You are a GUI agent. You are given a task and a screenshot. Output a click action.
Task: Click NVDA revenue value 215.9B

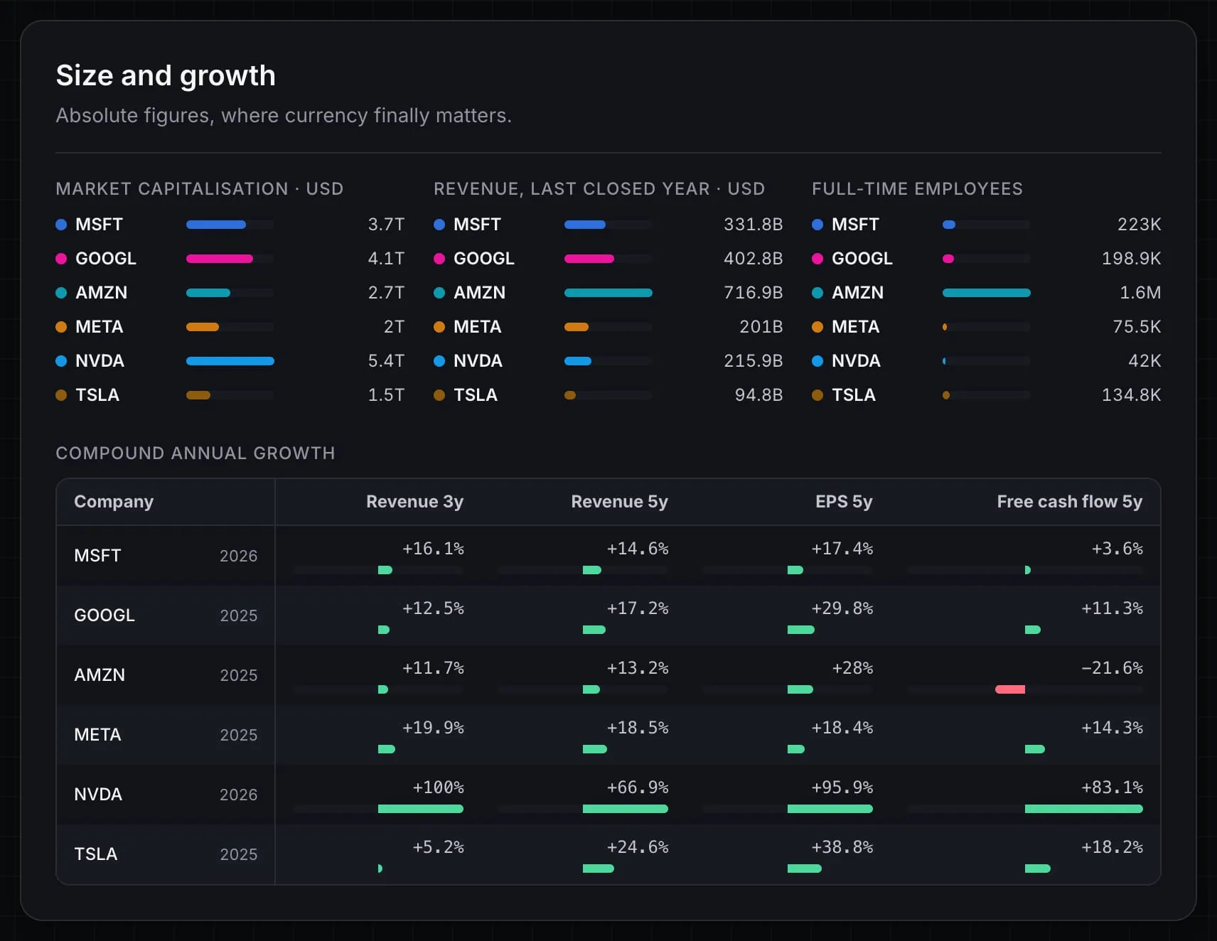point(754,361)
